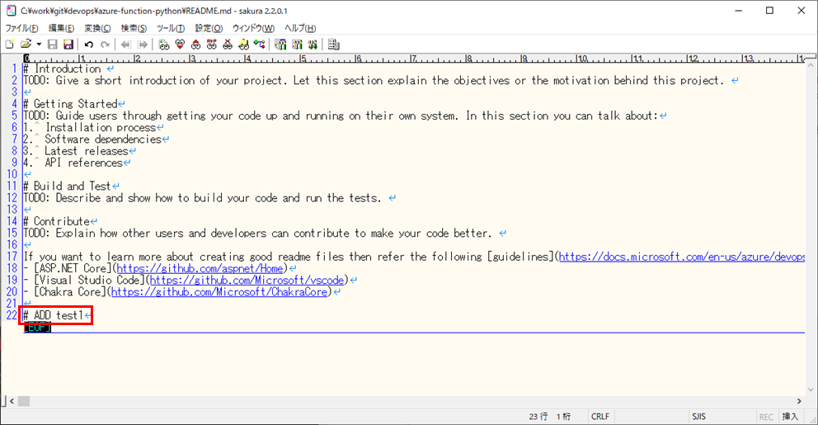Open the 編集(E) menu
Screen dimensions: 818x425
(61, 28)
